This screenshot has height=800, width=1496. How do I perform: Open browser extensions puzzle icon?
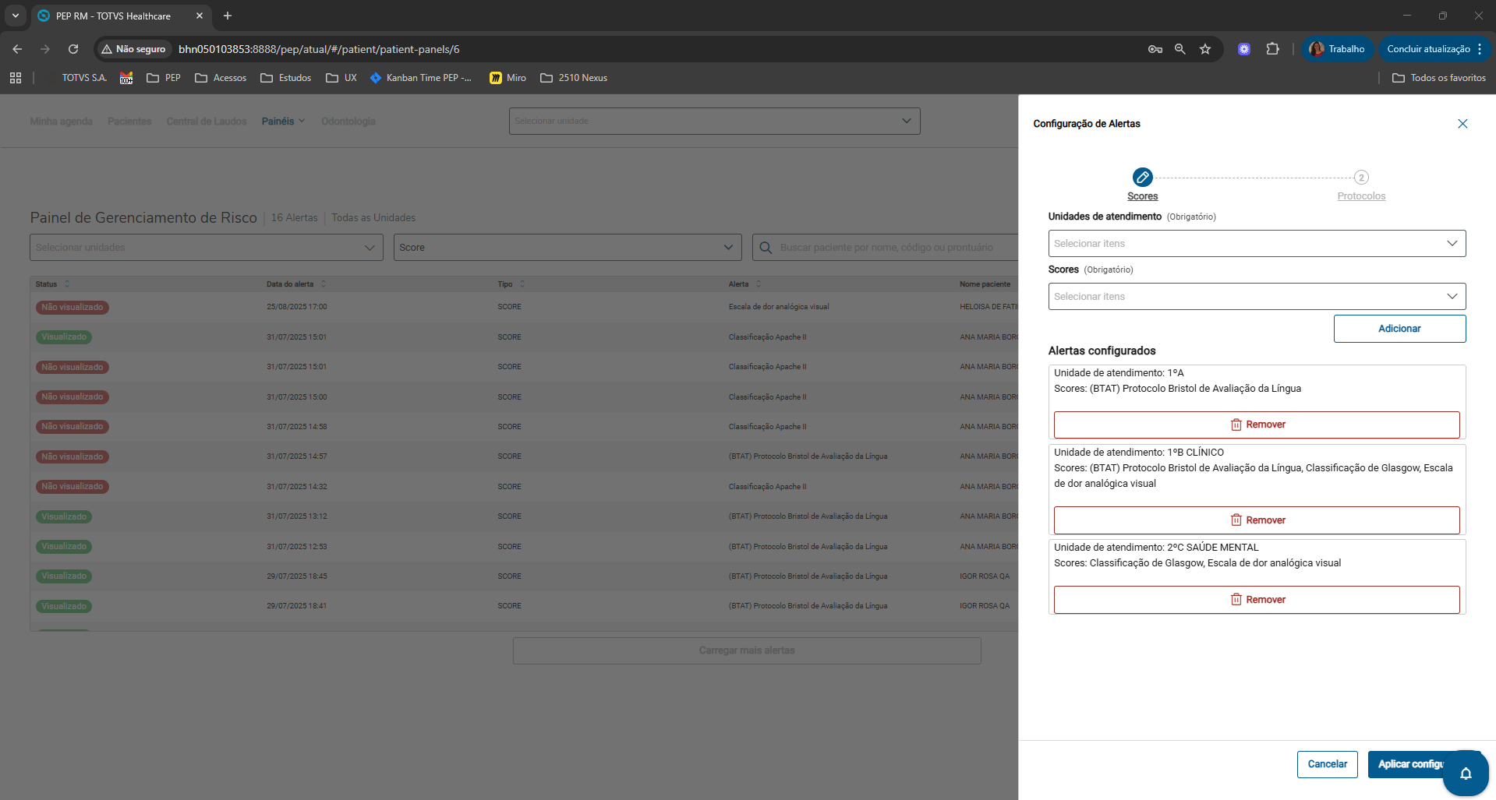1272,49
